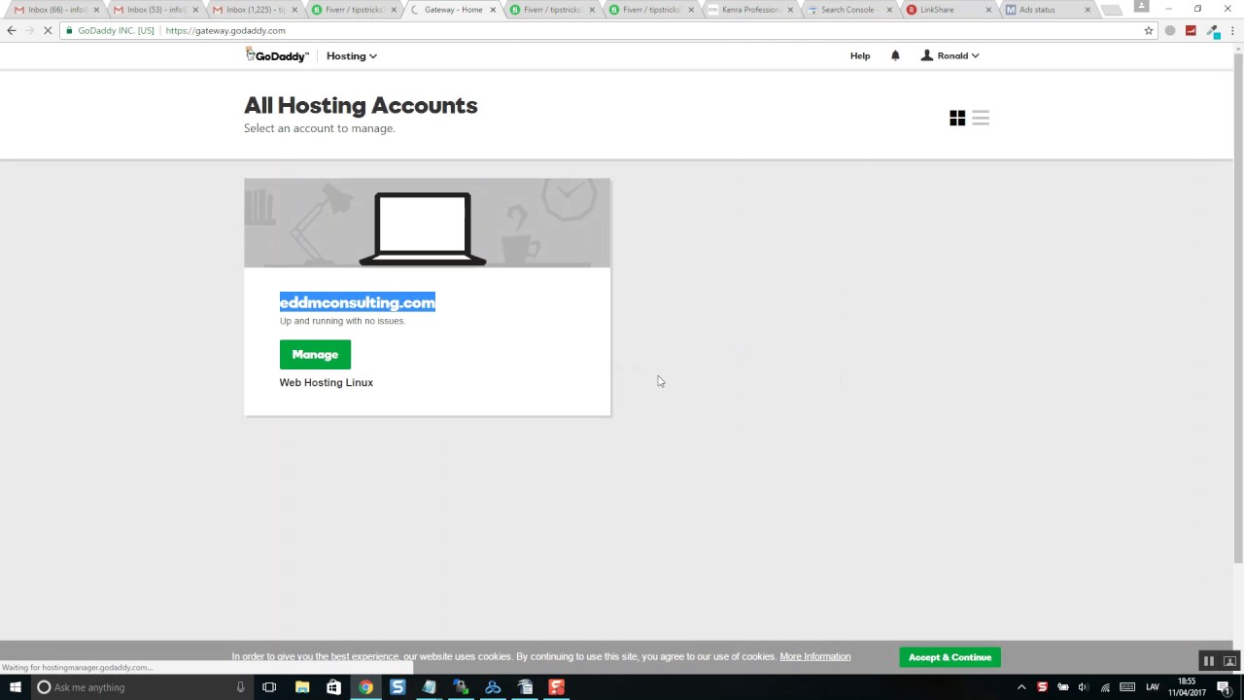Image resolution: width=1244 pixels, height=700 pixels.
Task: Click the laptop illustration on hosting card
Action: (423, 228)
